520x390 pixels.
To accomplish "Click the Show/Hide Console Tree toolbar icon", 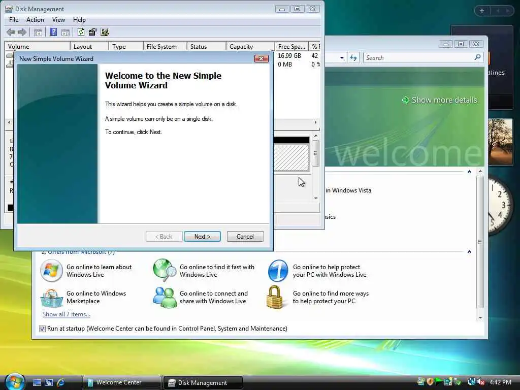I will point(38,32).
